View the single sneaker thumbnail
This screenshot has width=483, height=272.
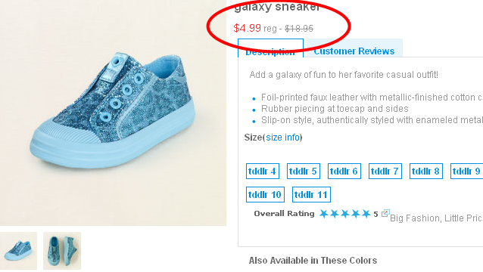click(x=18, y=251)
